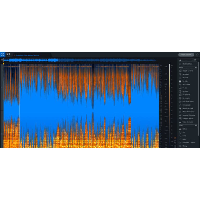
Task: Click the waveform overview collapse arrows
Action: 2,60
